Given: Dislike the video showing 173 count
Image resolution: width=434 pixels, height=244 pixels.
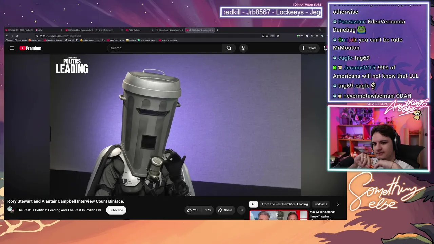Looking at the screenshot, I should coord(208,210).
